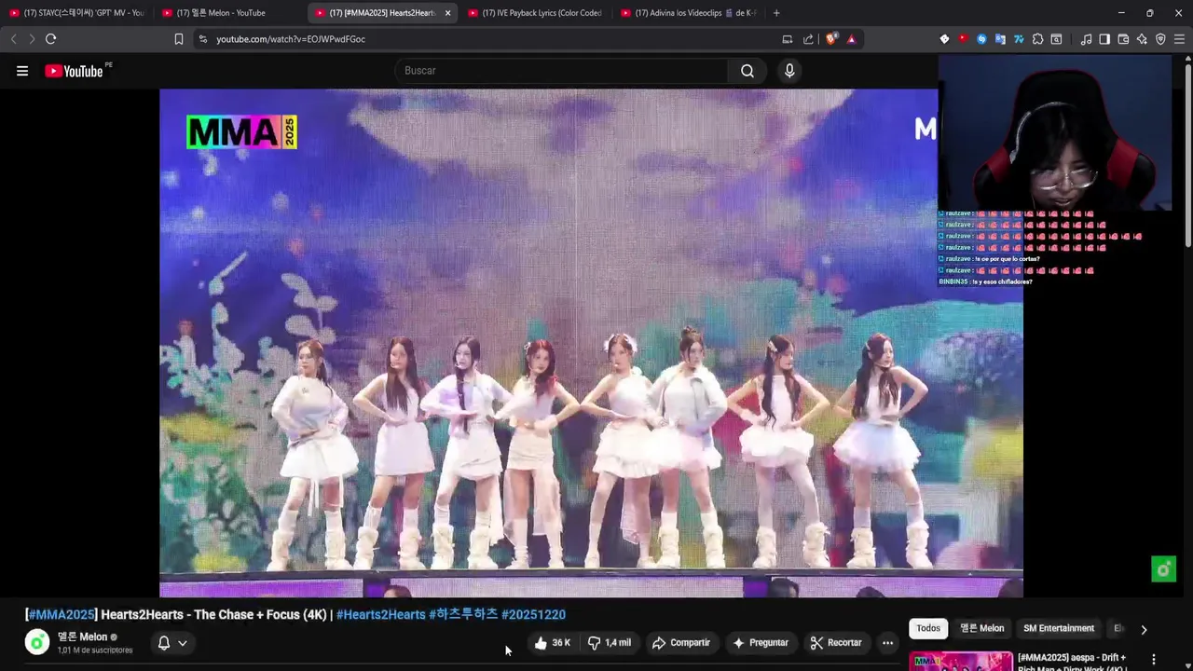Image resolution: width=1193 pixels, height=671 pixels.
Task: Click the #Hearts2Hearts hashtag link
Action: pyautogui.click(x=380, y=615)
